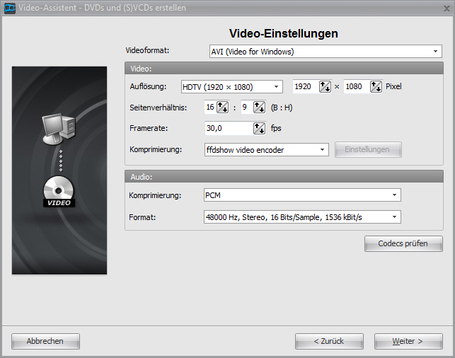Viewport: 455px width, 358px height.
Task: Cancel using the Abbrechen button
Action: [x=45, y=341]
